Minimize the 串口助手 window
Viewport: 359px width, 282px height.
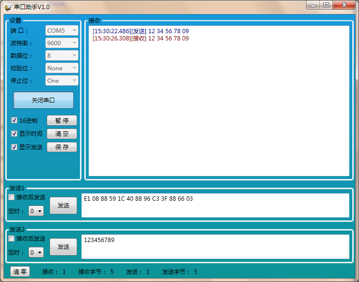click(313, 5)
